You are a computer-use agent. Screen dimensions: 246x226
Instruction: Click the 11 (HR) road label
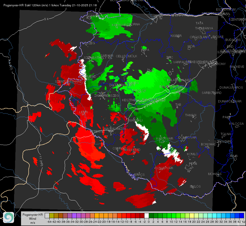coord(41,161)
